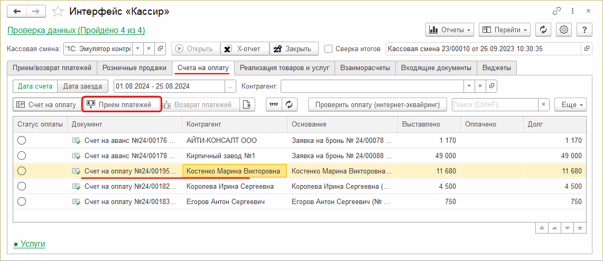Viewport: 603px width, 261px height.
Task: Open the Отчеты dropdown
Action: point(450,30)
